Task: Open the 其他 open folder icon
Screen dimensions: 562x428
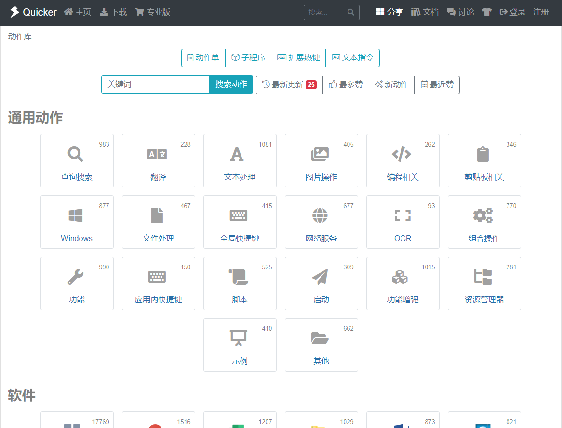Action: coord(320,338)
